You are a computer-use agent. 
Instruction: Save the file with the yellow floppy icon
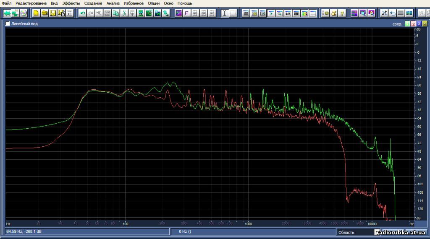click(53, 13)
